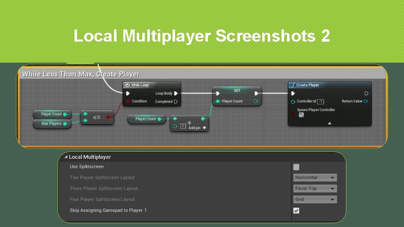
Task: Click the red Condition input pin
Action: (128, 101)
